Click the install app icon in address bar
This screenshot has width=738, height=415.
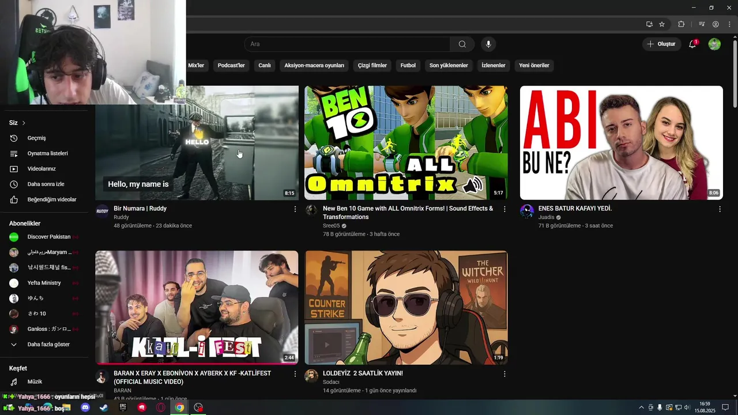649,24
